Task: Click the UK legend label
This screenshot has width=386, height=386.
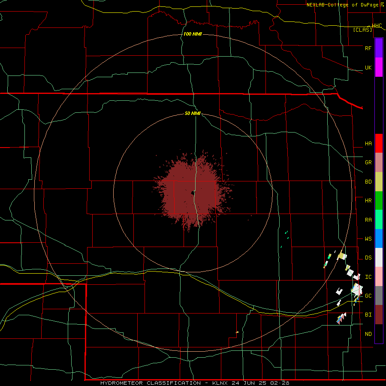Action: (368, 67)
